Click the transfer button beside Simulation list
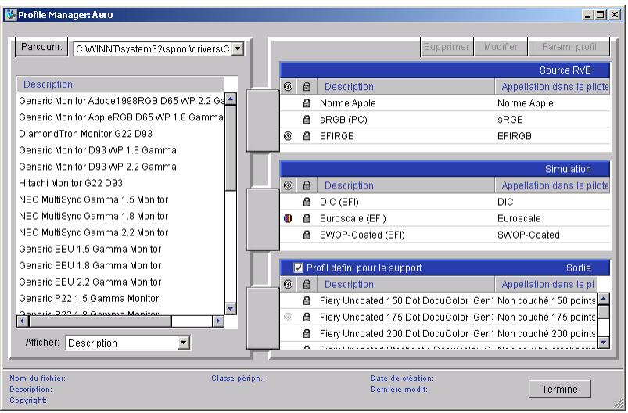628x413 pixels. [263, 220]
